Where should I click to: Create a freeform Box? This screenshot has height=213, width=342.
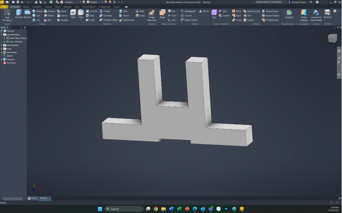214,15
